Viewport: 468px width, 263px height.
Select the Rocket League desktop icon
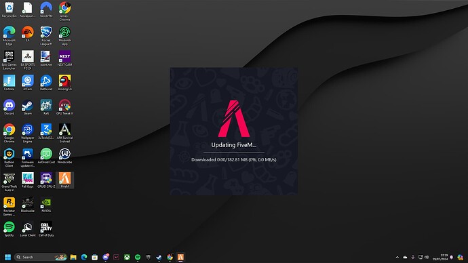[46, 36]
